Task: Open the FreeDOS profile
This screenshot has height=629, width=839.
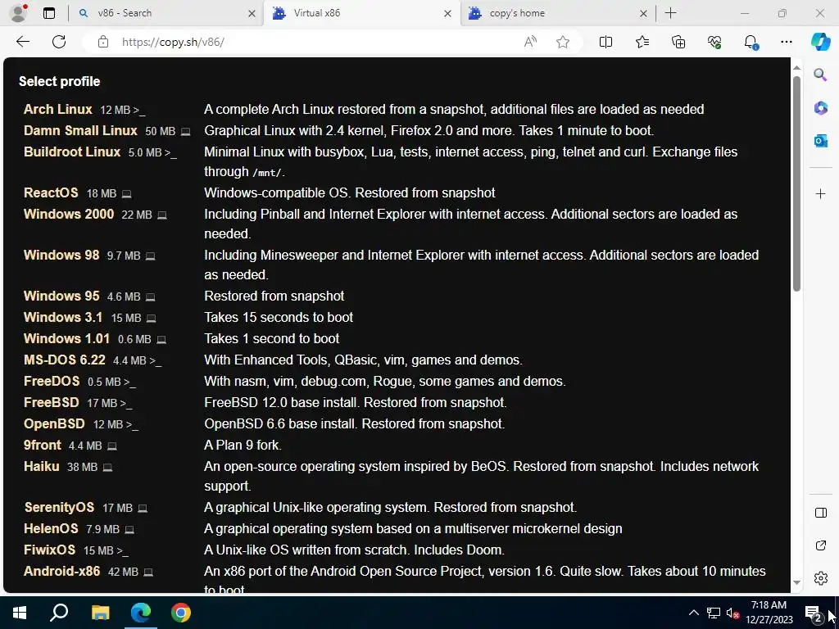Action: 52,382
